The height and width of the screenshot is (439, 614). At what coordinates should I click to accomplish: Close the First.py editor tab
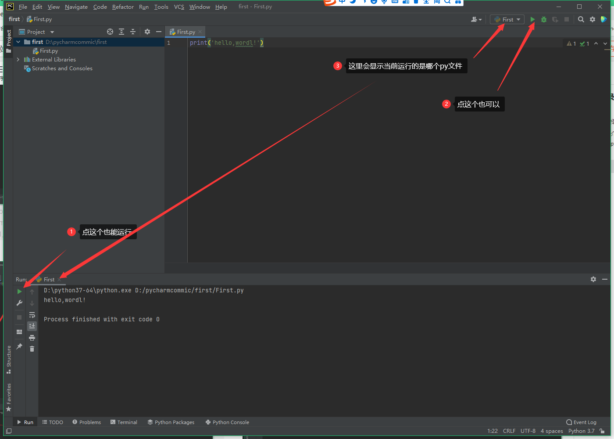[200, 32]
